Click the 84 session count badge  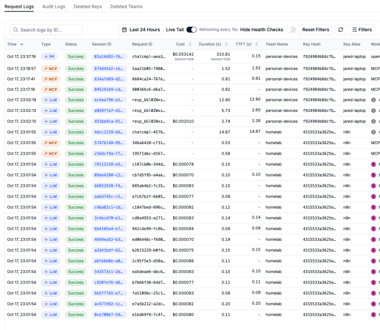point(49,56)
